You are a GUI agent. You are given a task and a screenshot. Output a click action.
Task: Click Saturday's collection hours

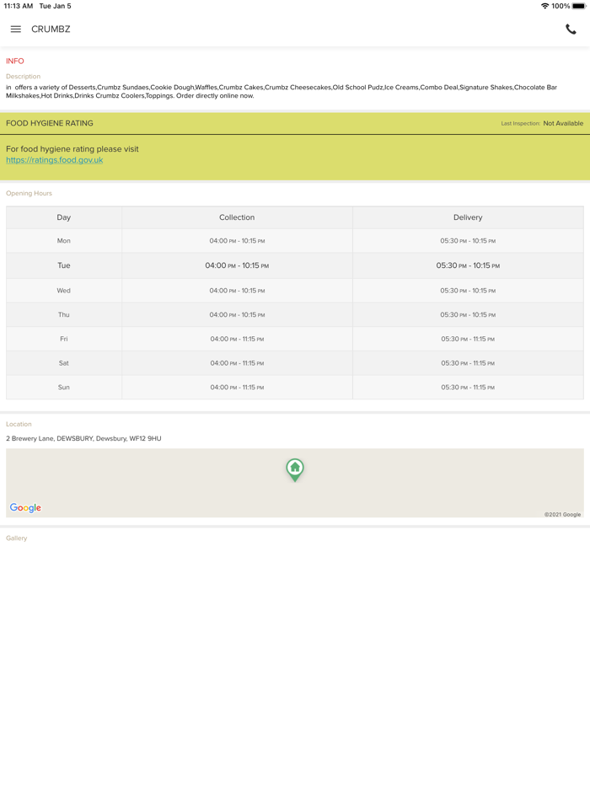237,363
